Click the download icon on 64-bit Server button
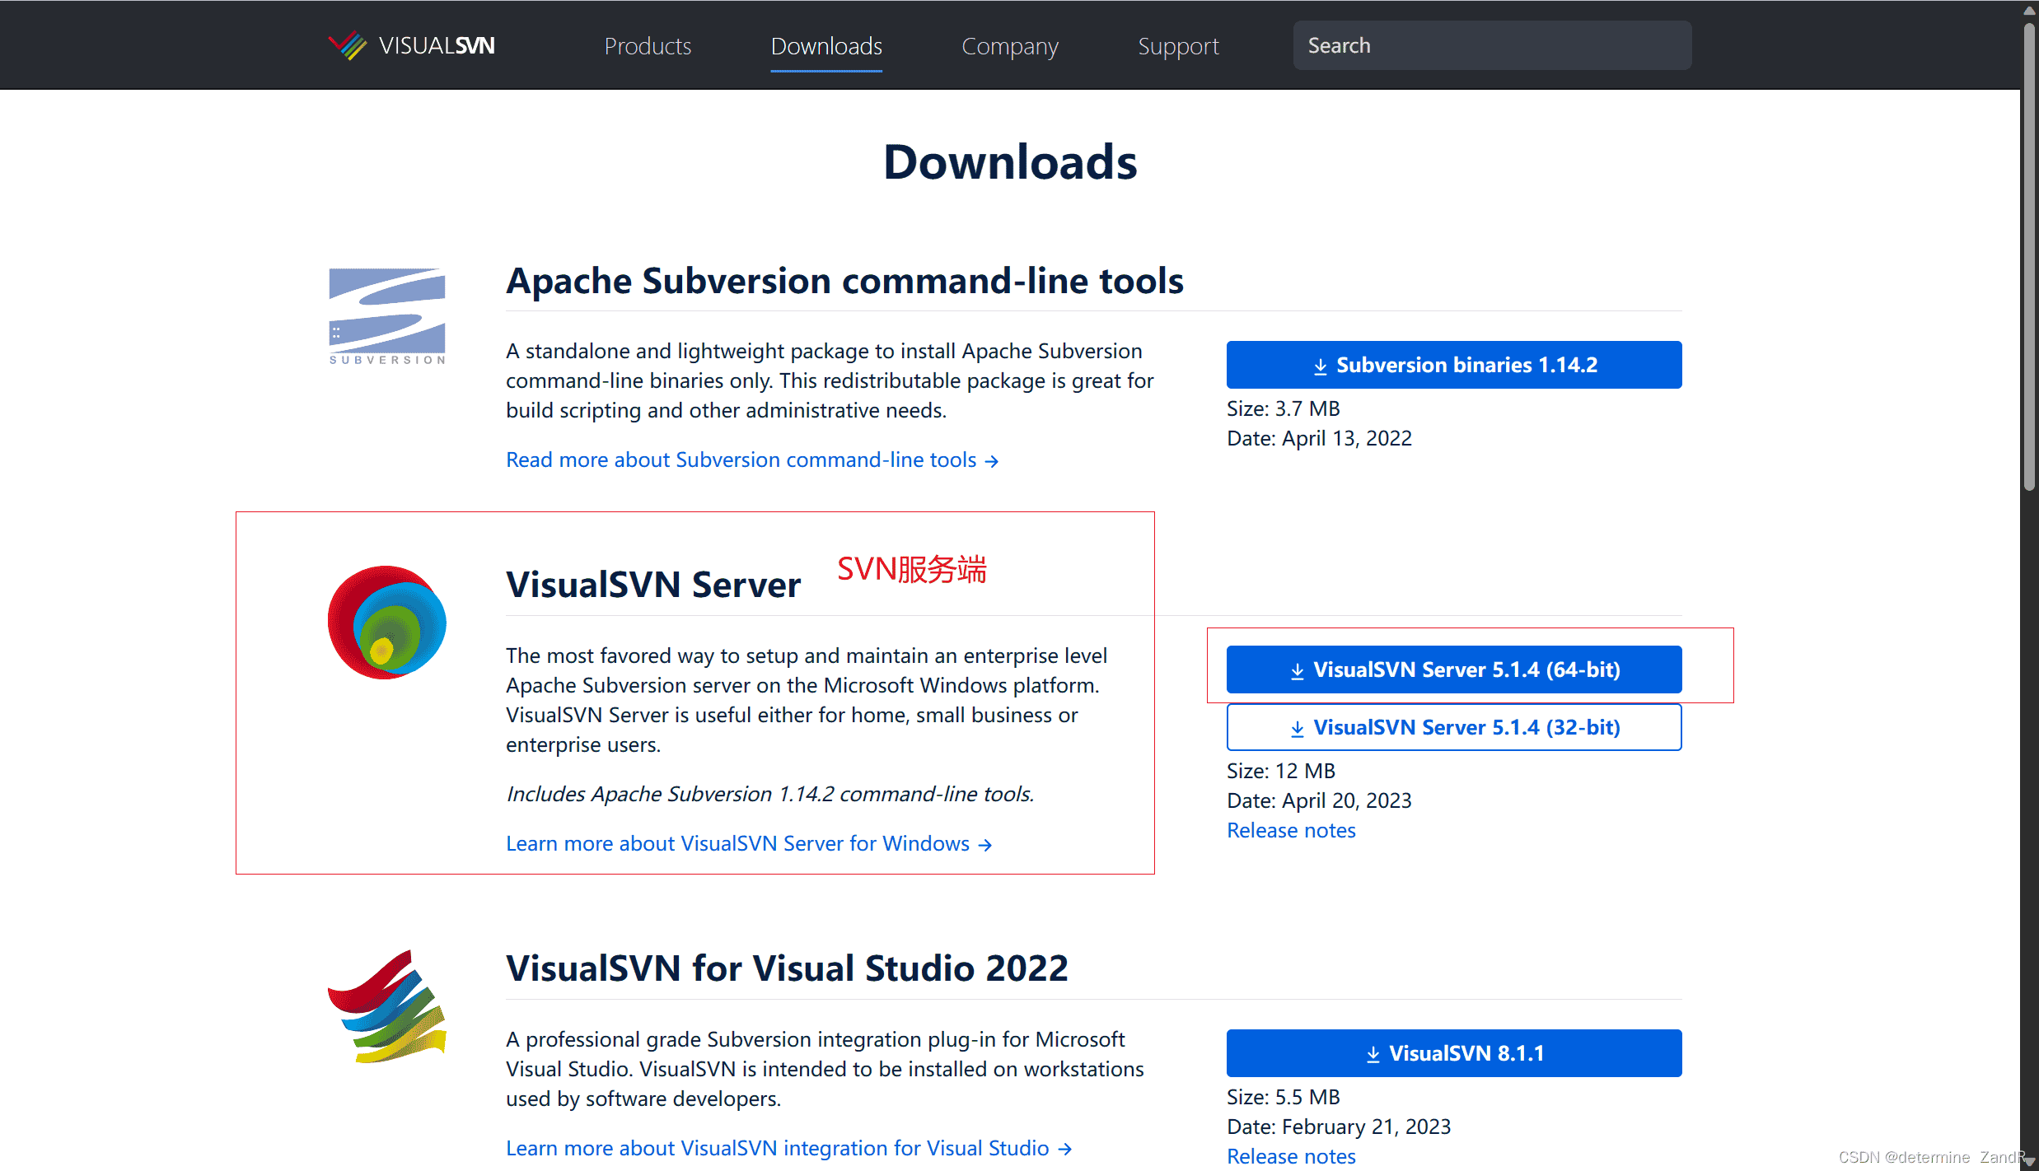2039x1171 pixels. 1298,669
